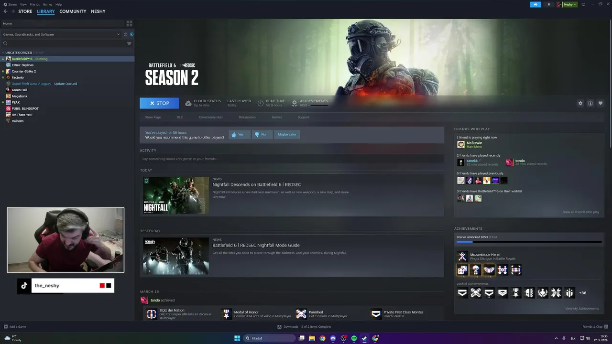This screenshot has width=612, height=344.
Task: Open Mozambique Here! achievement icon
Action: tap(462, 257)
